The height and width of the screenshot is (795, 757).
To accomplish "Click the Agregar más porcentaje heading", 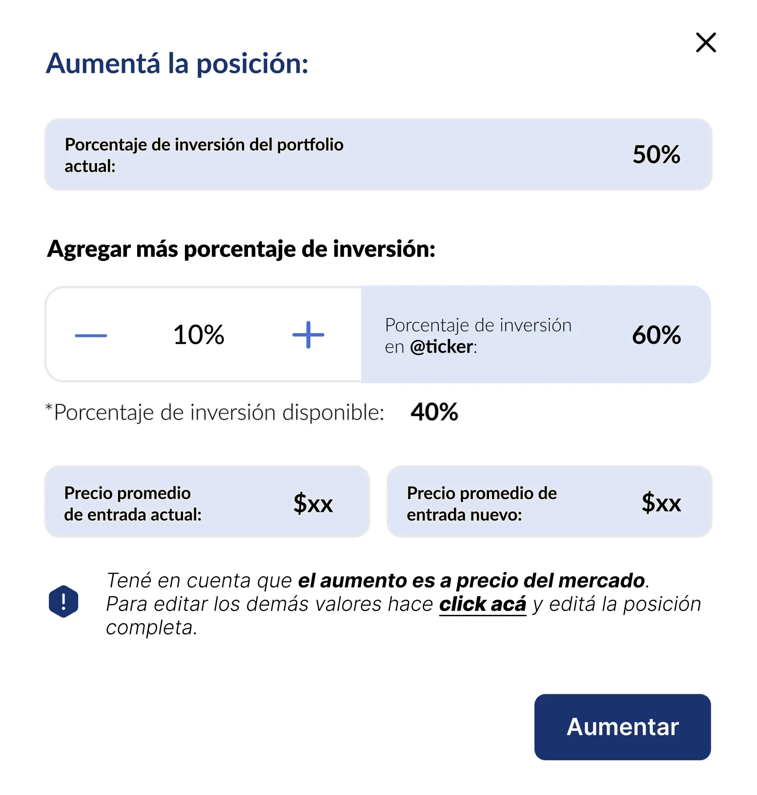I will pyautogui.click(x=242, y=249).
